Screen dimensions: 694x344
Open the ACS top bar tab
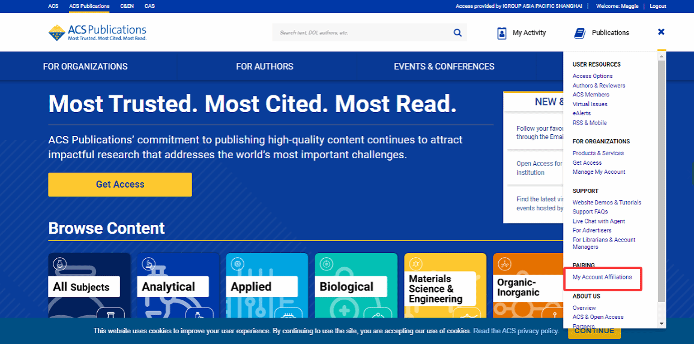click(53, 6)
